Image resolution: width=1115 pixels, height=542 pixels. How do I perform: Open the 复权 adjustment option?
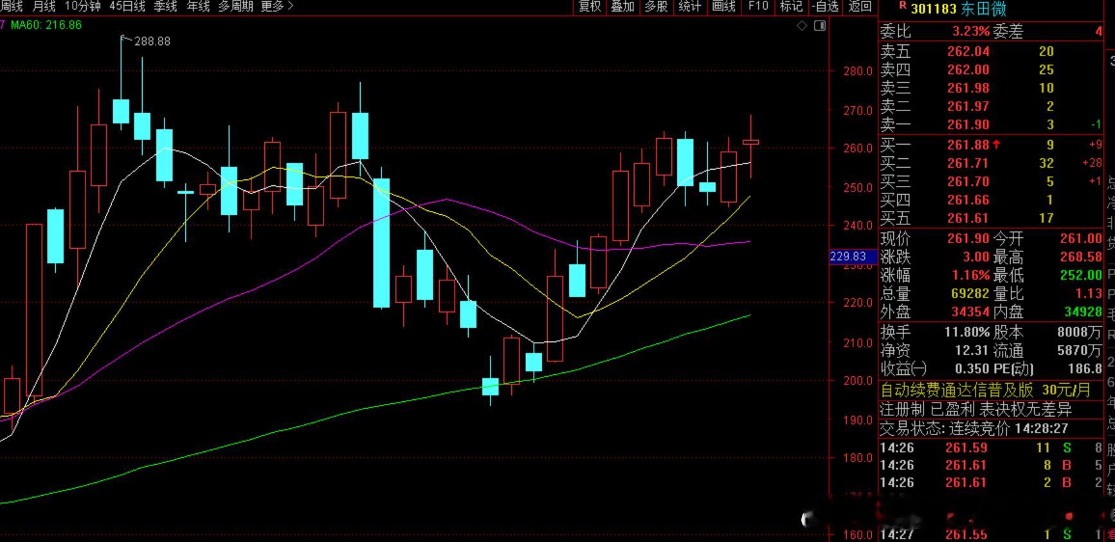(x=590, y=6)
